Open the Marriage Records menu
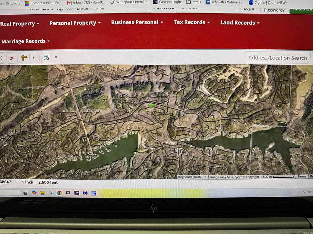Image resolution: width=313 pixels, height=234 pixels. click(25, 41)
